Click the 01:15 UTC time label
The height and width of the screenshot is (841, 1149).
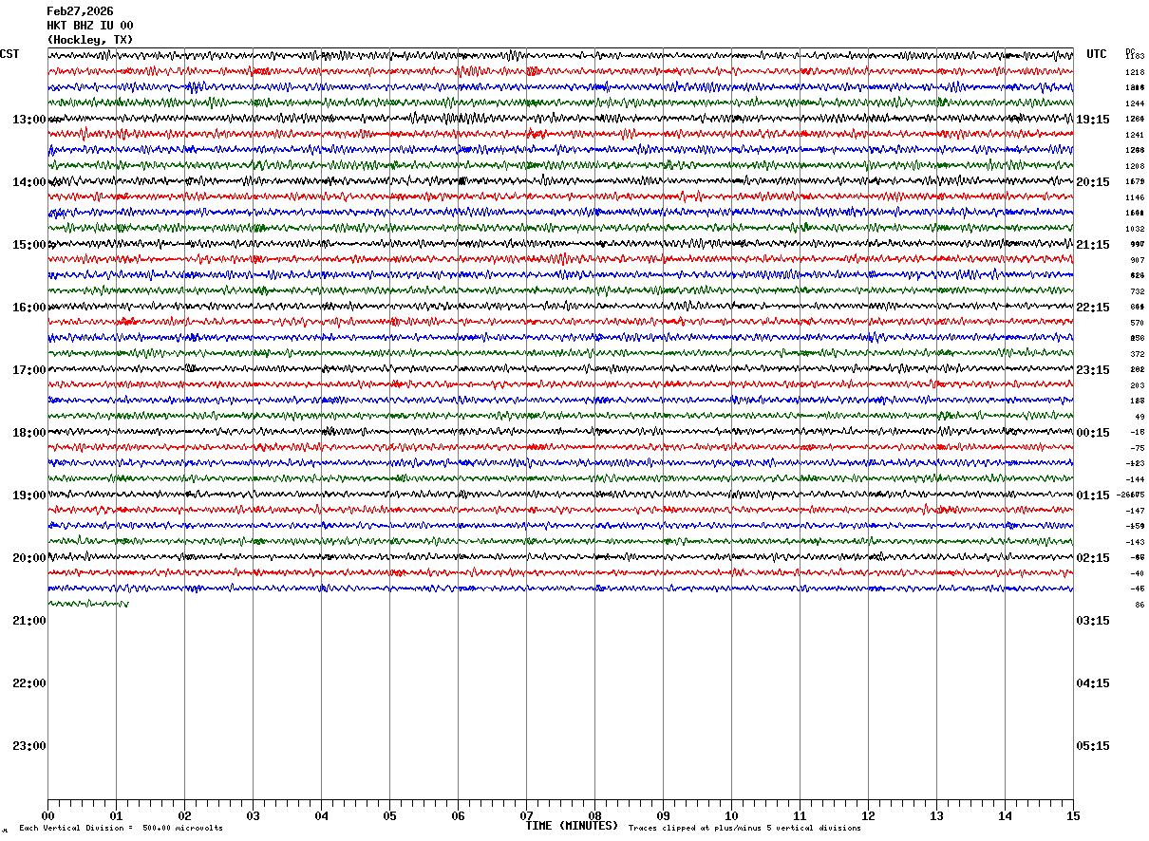coord(1093,495)
